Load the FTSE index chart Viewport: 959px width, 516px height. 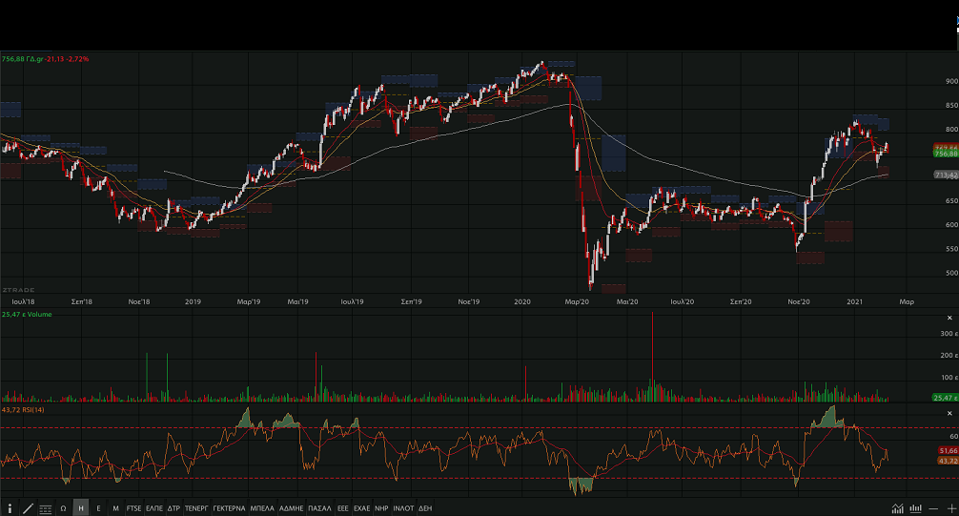pos(133,508)
